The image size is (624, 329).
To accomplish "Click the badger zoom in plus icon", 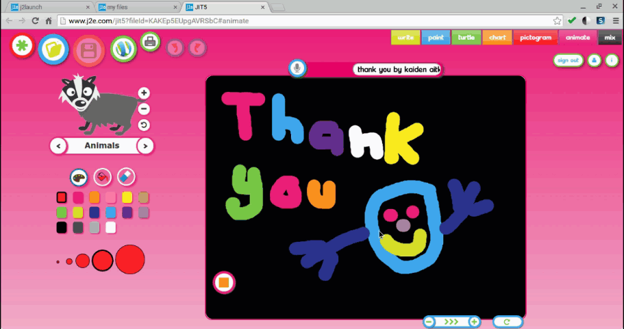I will click(x=144, y=93).
